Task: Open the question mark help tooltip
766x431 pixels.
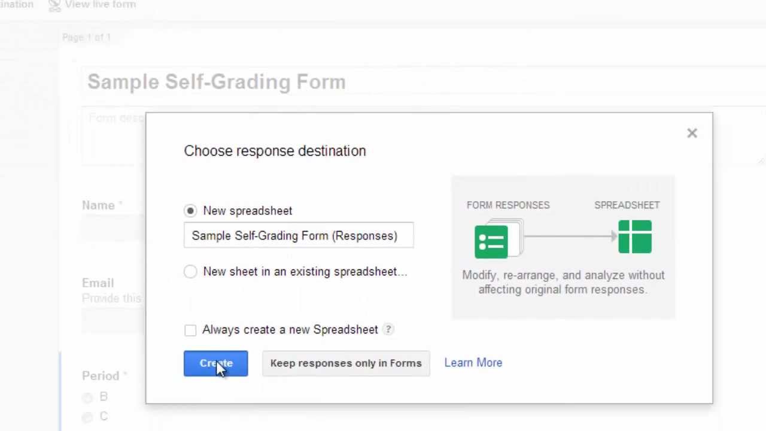Action: tap(388, 329)
